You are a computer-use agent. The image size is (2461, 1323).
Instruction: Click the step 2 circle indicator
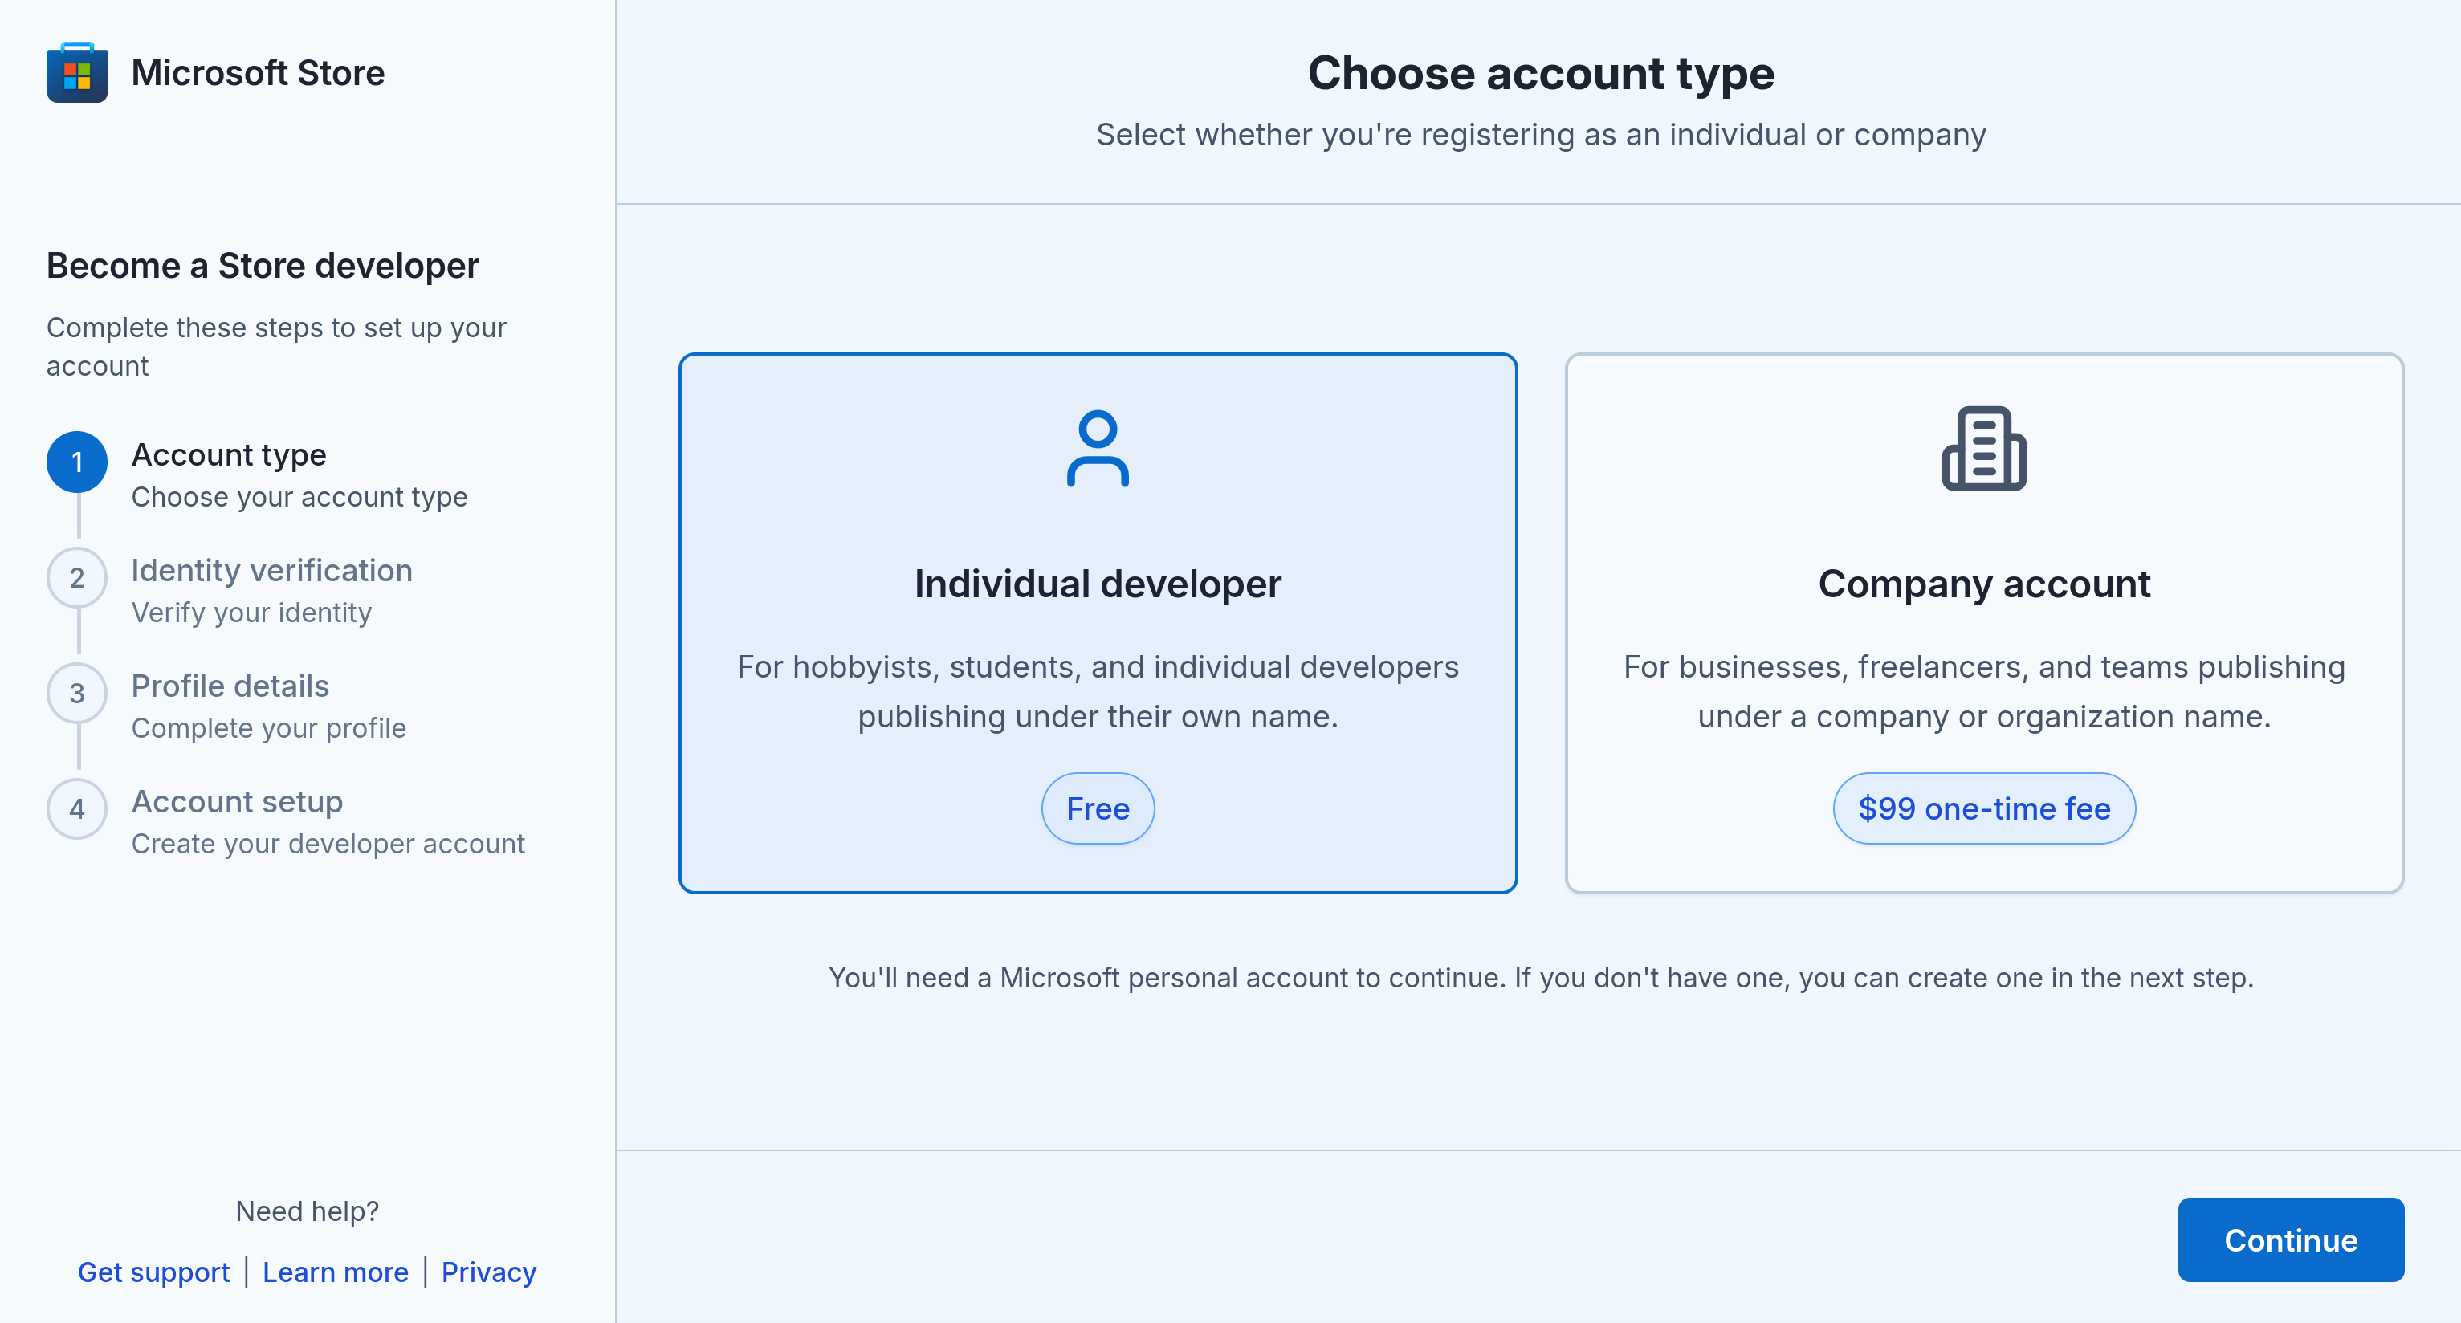76,578
